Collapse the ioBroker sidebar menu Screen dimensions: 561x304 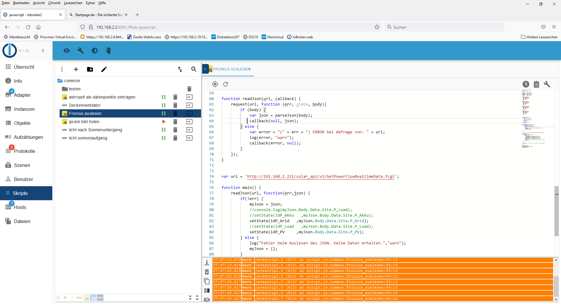point(43,51)
